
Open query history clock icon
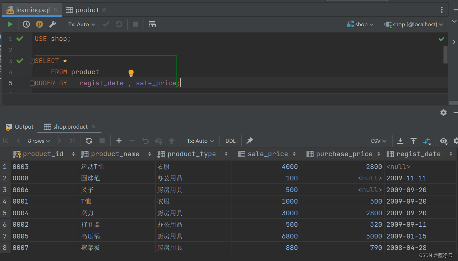pos(26,24)
